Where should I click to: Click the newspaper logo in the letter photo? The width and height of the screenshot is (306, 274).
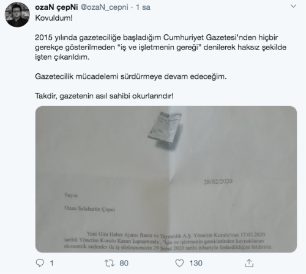[165, 126]
